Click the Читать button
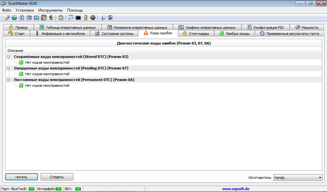This screenshot has width=327, height=192. point(22,177)
